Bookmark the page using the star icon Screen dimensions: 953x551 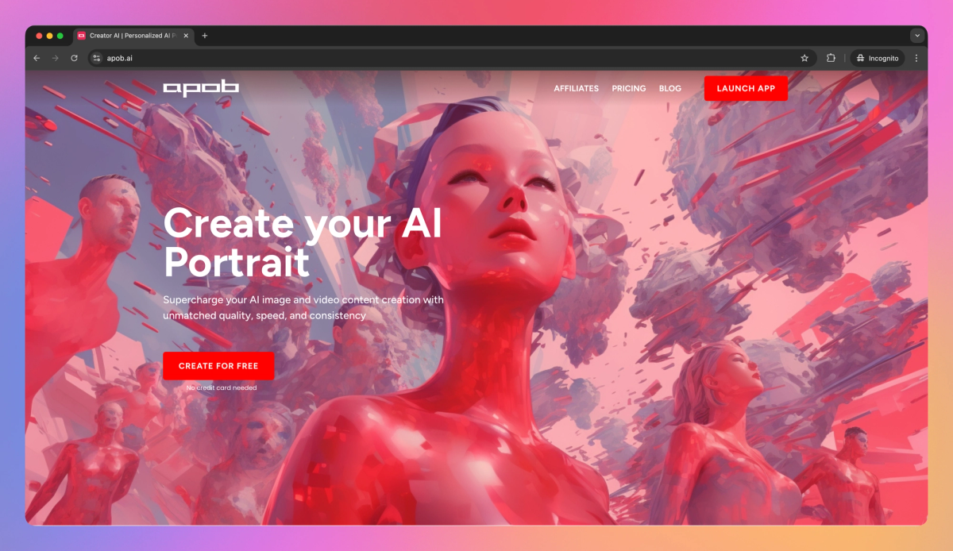(803, 57)
